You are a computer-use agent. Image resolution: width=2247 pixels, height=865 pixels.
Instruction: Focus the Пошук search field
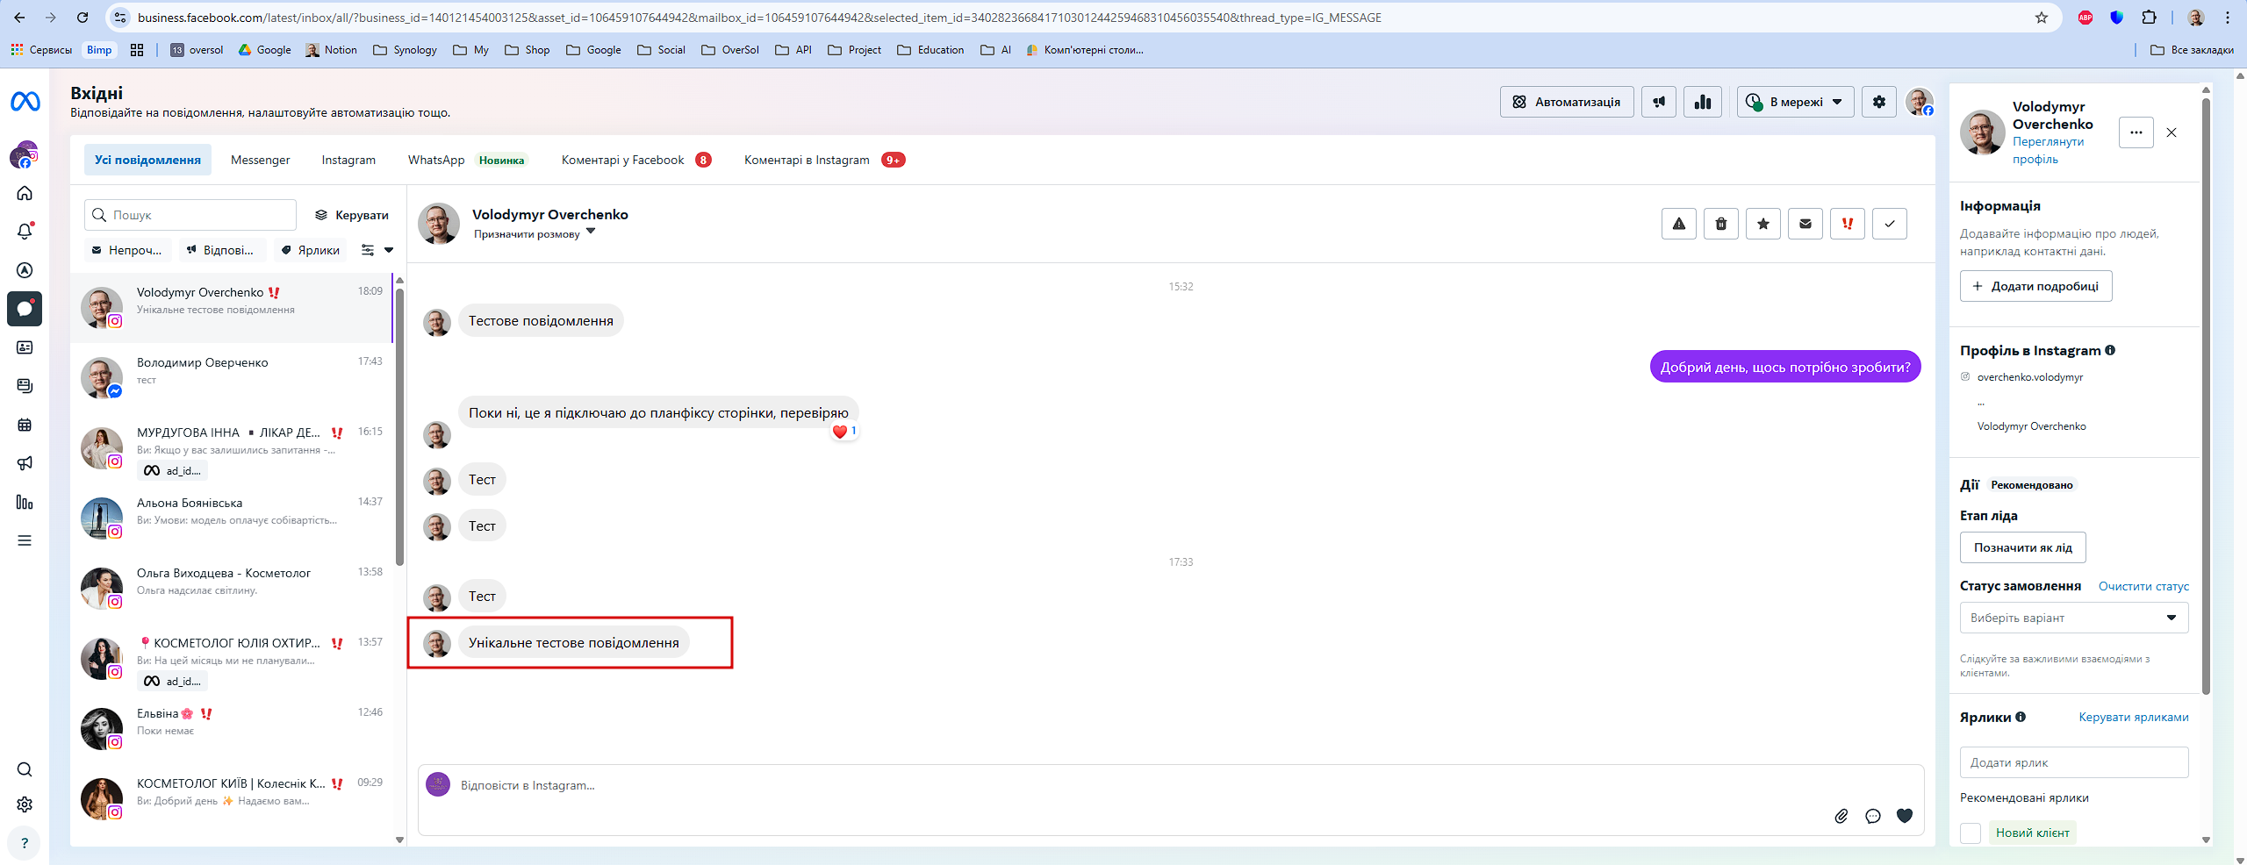tap(190, 215)
